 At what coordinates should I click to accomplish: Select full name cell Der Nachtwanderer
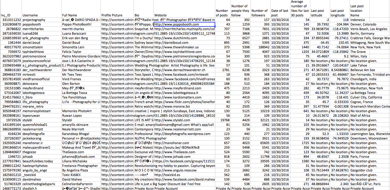81,70
